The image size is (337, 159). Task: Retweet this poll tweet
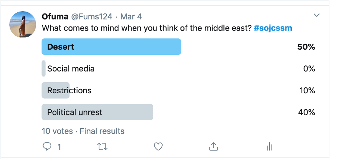click(x=102, y=147)
